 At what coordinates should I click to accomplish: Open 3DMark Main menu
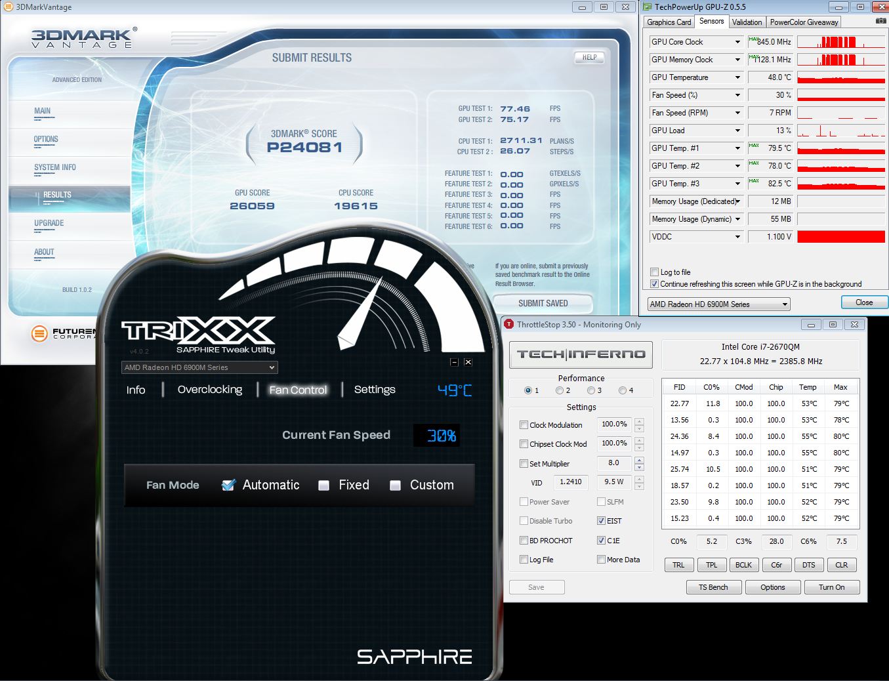coord(43,111)
